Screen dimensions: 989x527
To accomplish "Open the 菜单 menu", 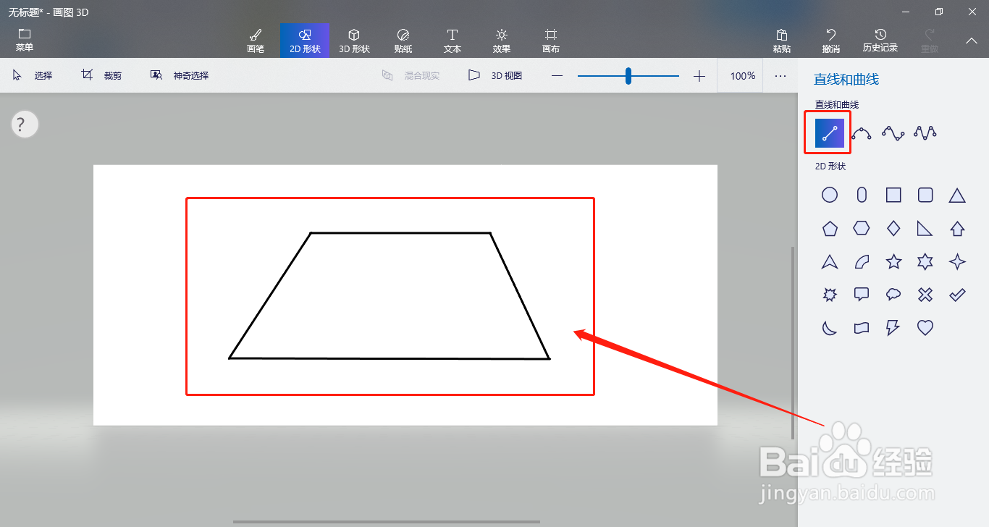I will point(25,41).
